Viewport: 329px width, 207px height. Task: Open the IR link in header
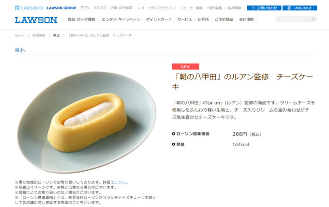(x=142, y=8)
